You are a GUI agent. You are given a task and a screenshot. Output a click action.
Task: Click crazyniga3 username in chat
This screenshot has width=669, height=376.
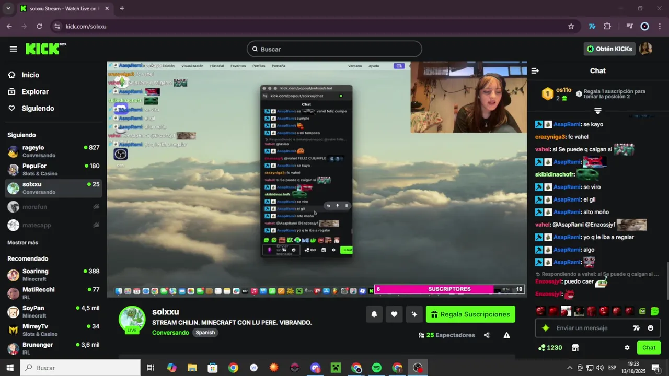click(550, 137)
